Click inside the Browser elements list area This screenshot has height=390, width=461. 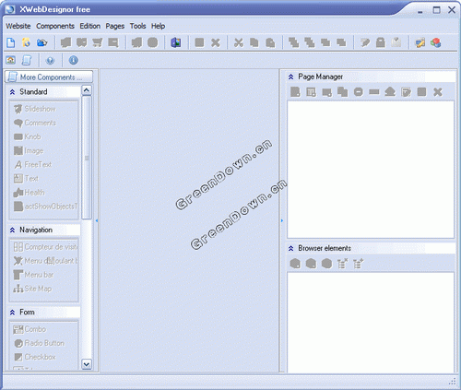[371, 322]
